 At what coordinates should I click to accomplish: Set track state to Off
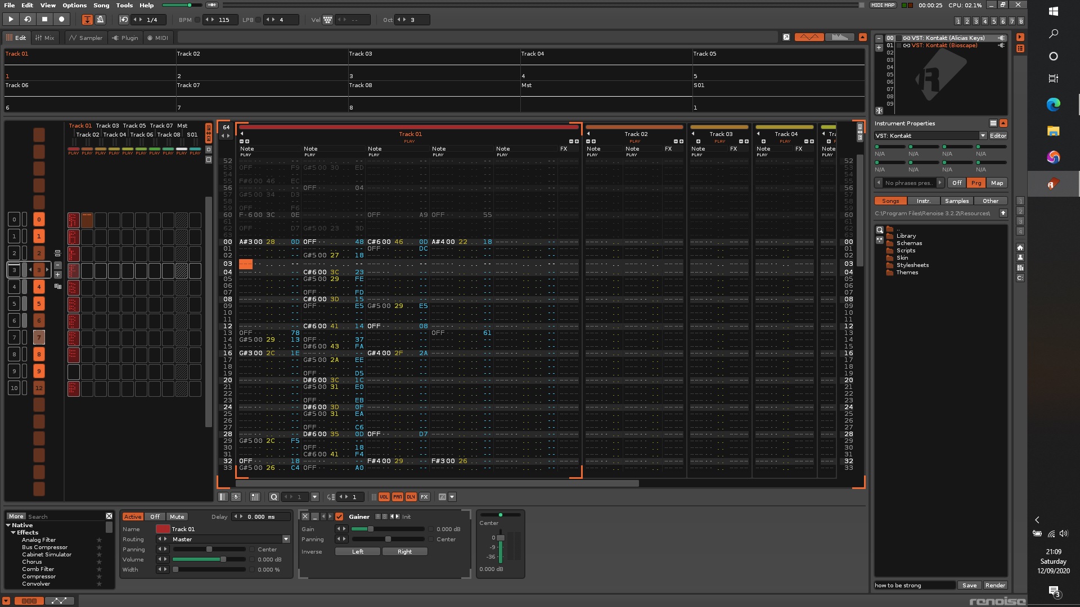click(x=155, y=517)
